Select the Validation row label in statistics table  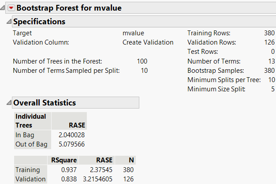30,179
